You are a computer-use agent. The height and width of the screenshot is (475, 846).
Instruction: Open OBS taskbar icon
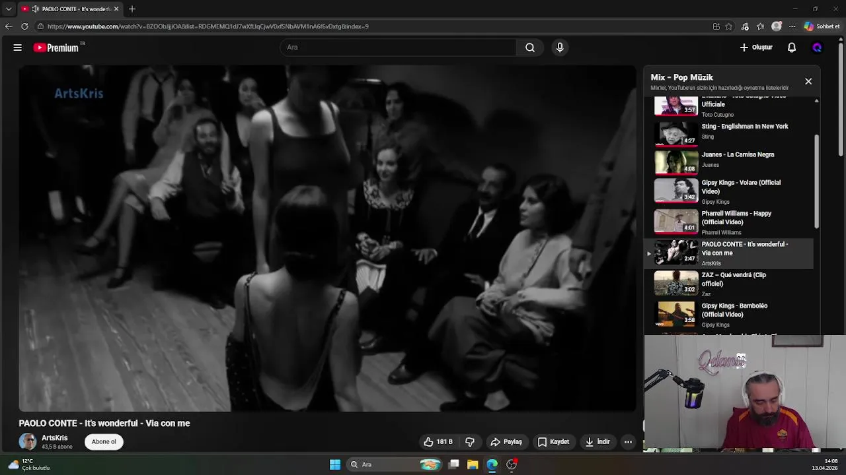pyautogui.click(x=512, y=464)
